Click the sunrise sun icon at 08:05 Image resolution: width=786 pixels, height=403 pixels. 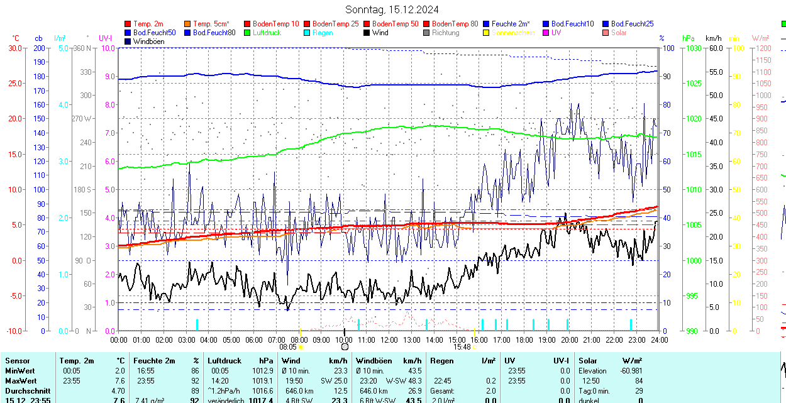(x=301, y=346)
